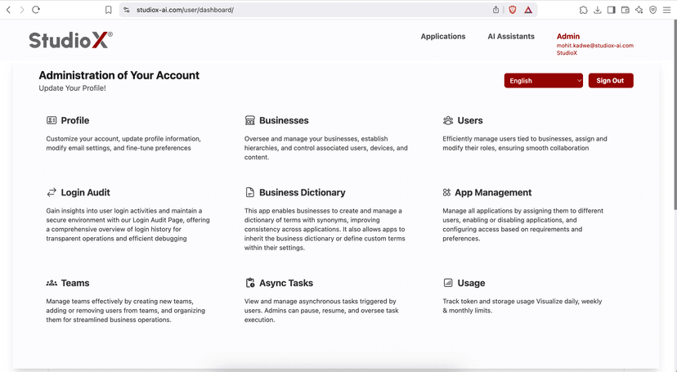This screenshot has width=677, height=372.
Task: Open the Login Audit link
Action: point(85,192)
